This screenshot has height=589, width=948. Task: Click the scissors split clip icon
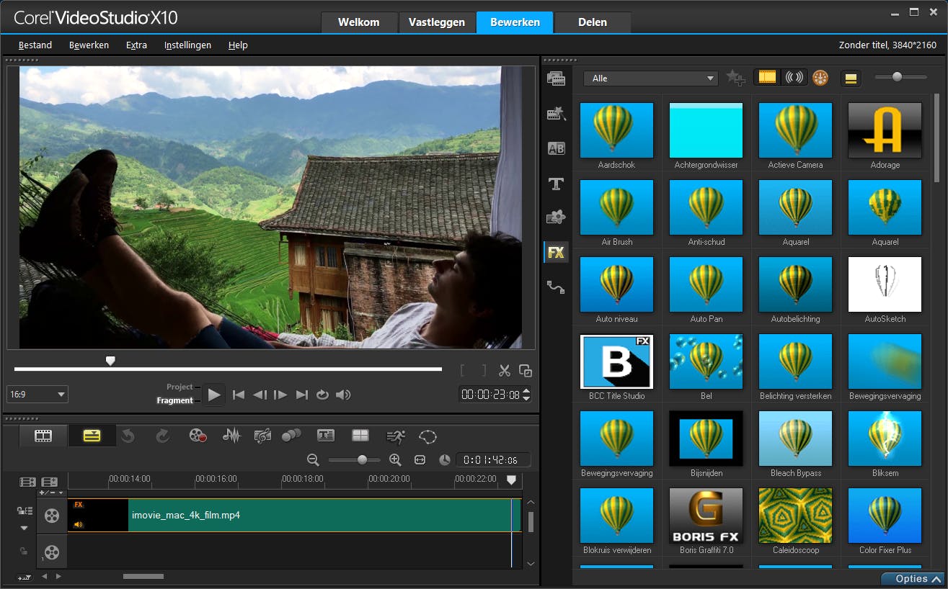[504, 371]
